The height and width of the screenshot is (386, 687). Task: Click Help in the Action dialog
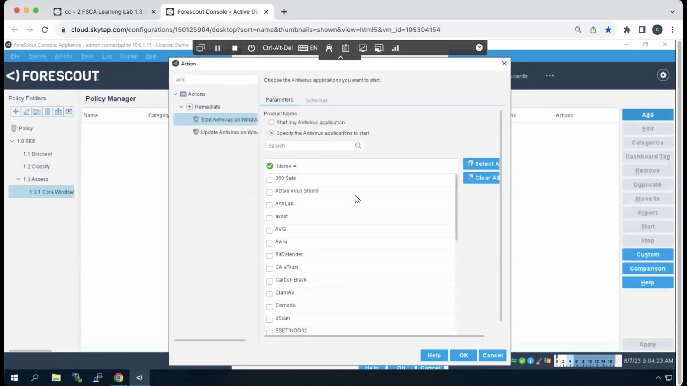(434, 355)
